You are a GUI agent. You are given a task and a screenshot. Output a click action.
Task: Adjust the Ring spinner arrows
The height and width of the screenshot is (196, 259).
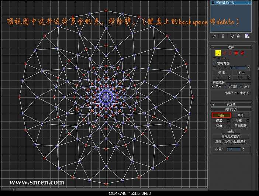[x=229, y=78]
